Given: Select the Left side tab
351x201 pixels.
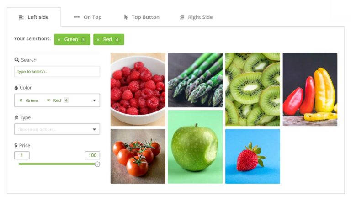Looking at the screenshot, I should 34,17.
